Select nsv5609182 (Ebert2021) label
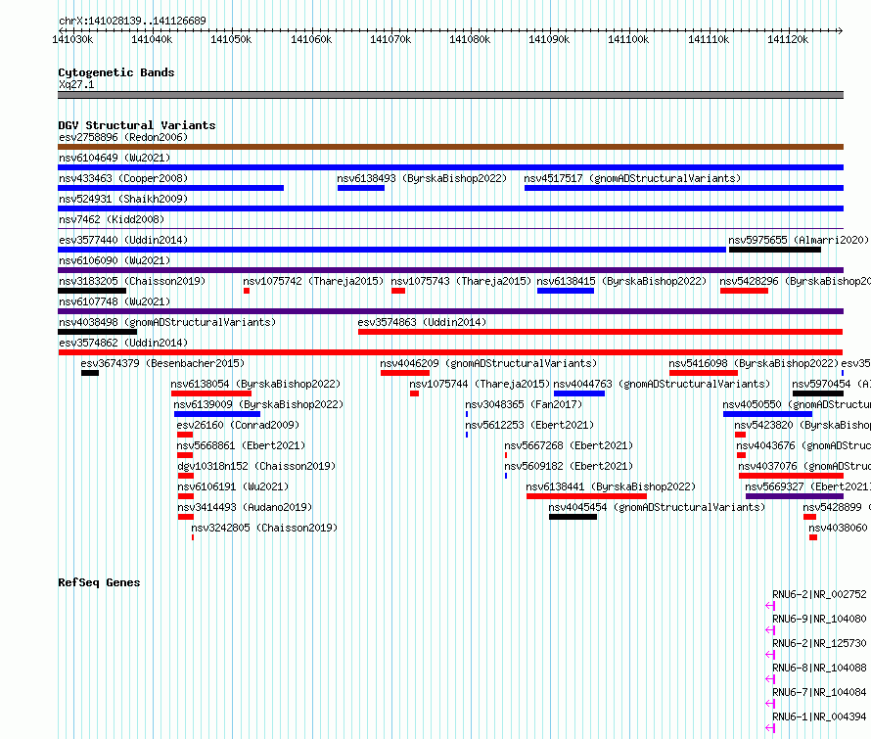 569,466
